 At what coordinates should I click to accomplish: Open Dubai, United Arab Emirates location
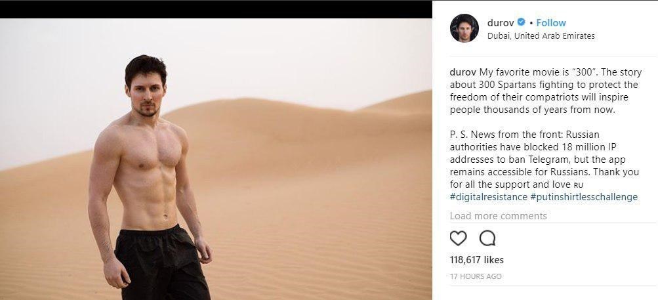(541, 35)
